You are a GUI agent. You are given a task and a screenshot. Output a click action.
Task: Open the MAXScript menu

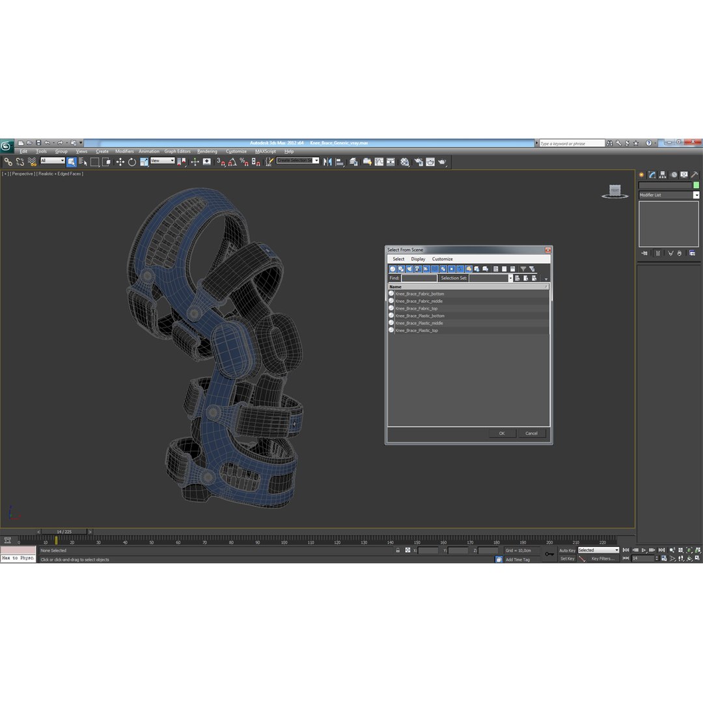coord(266,152)
